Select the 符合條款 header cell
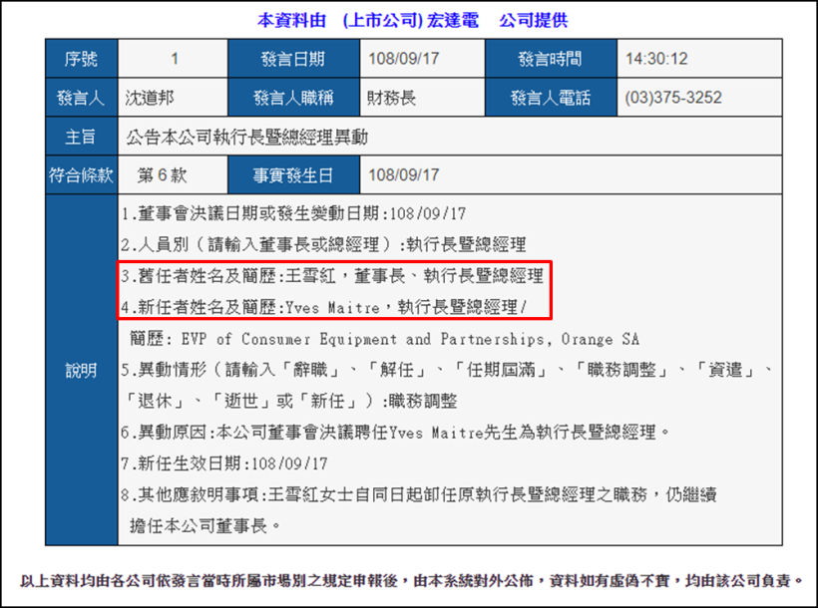 [82, 174]
